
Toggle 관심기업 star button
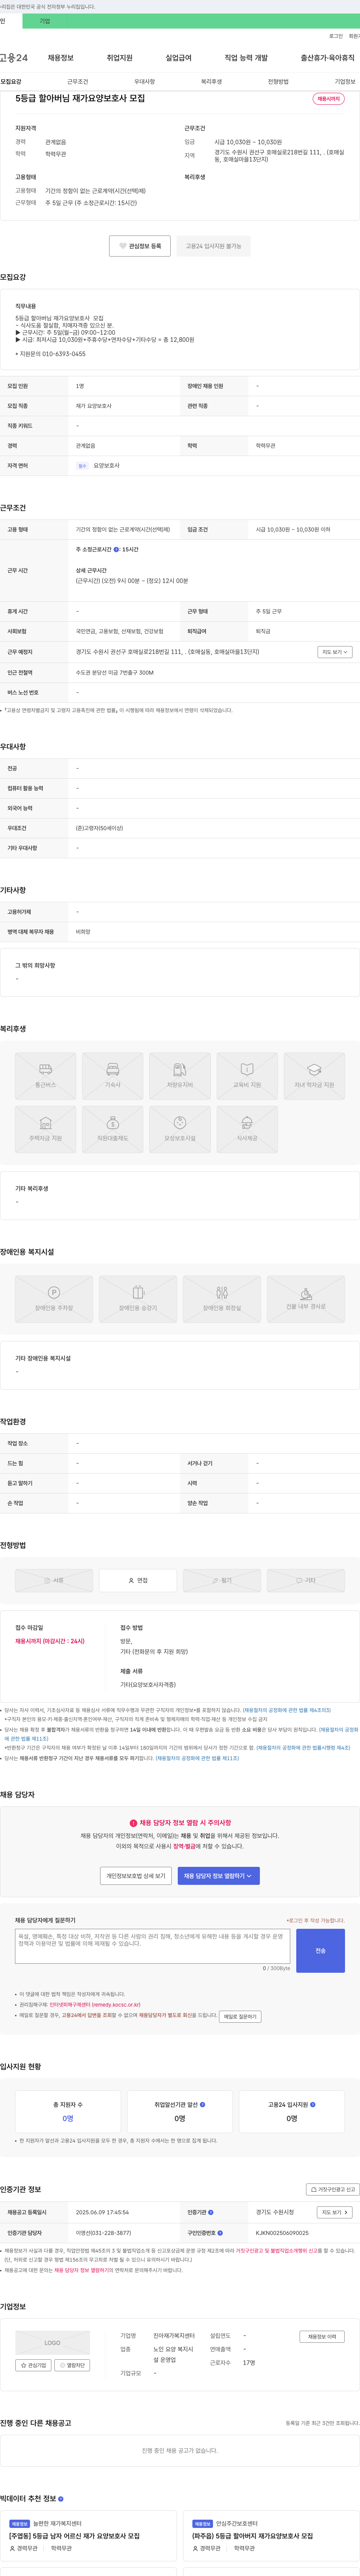pos(33,2365)
